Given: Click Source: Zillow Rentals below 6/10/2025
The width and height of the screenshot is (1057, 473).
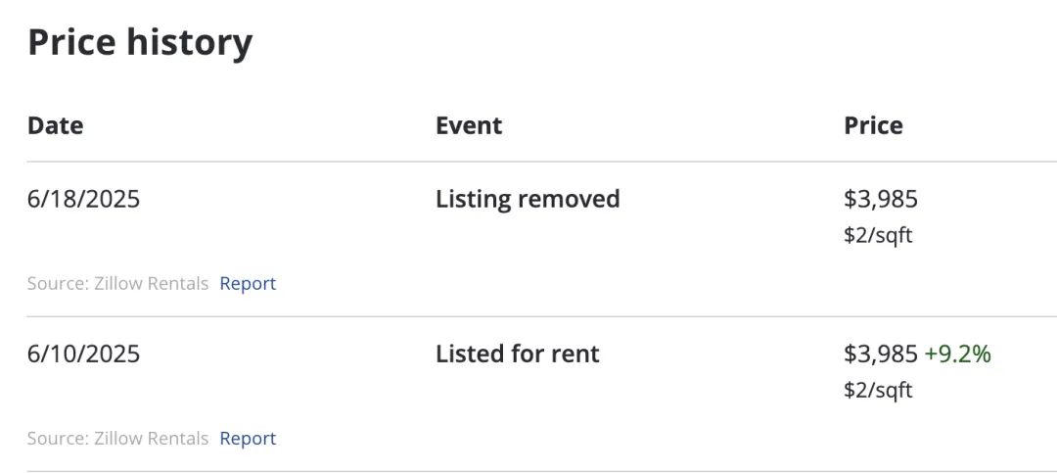Looking at the screenshot, I should pyautogui.click(x=118, y=439).
